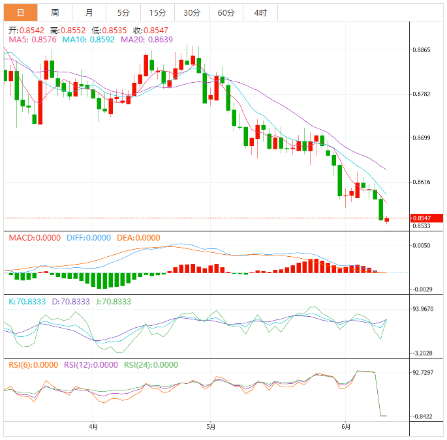
Task: Show the 30分 interval chart
Action: 192,12
